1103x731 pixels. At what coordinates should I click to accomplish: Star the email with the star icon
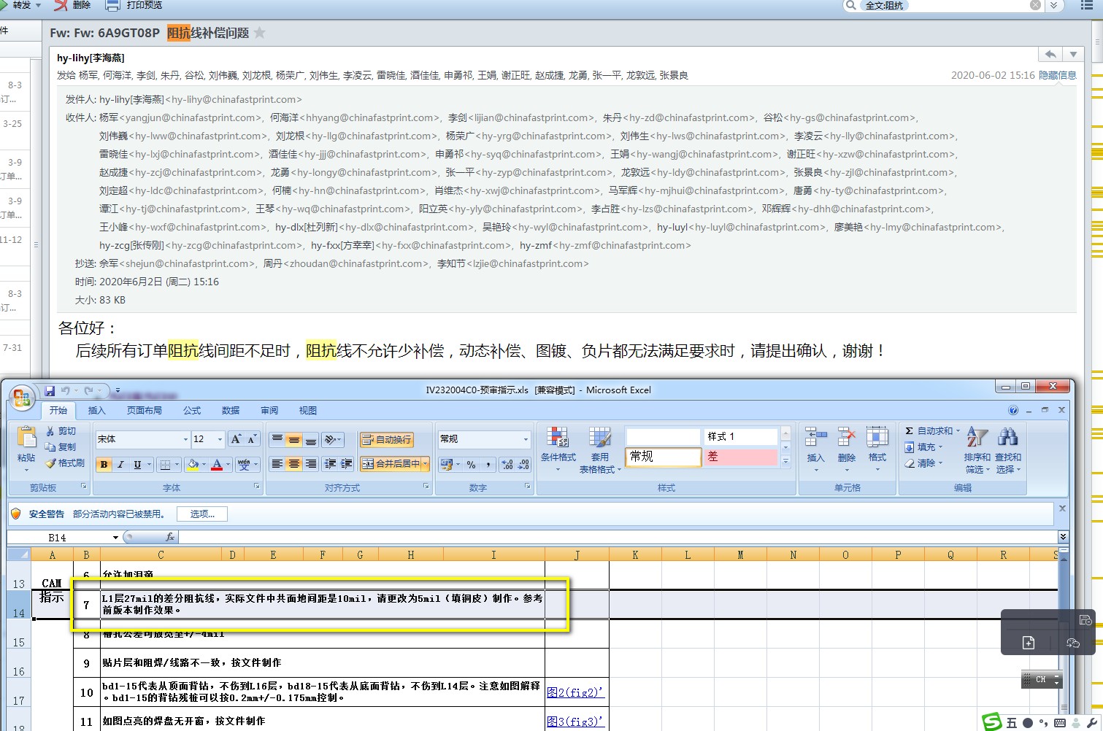(260, 33)
